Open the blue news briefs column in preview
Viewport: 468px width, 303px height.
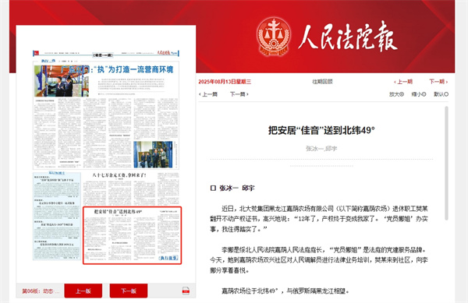pos(57,216)
